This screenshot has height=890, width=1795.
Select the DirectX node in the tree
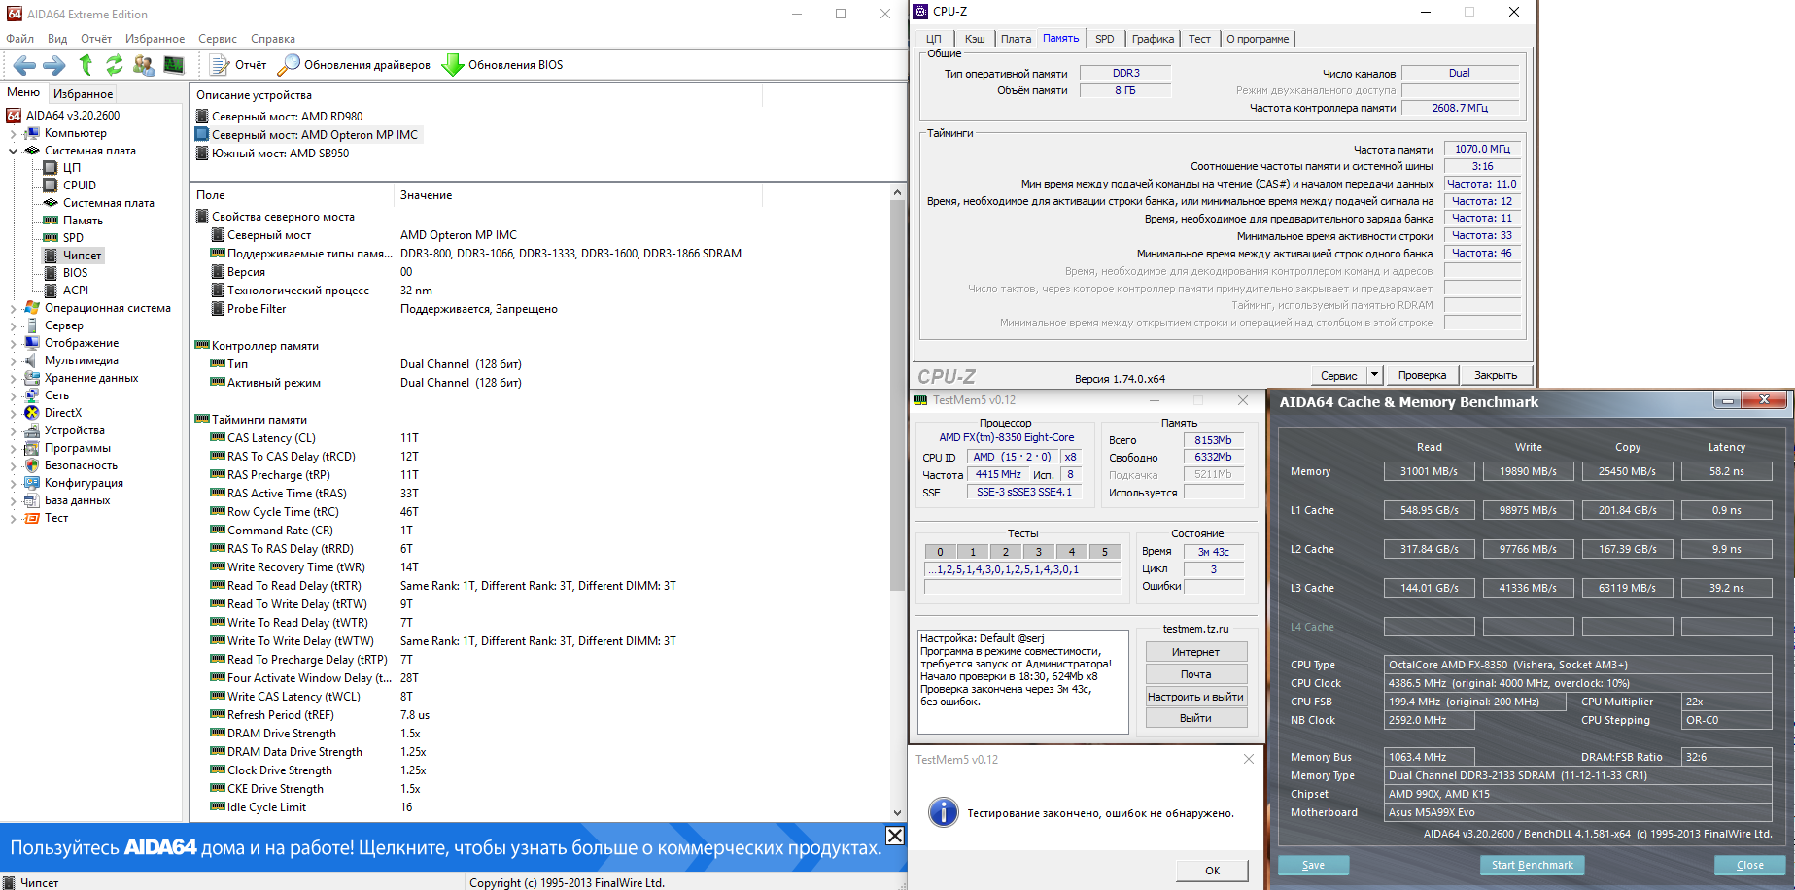click(63, 413)
